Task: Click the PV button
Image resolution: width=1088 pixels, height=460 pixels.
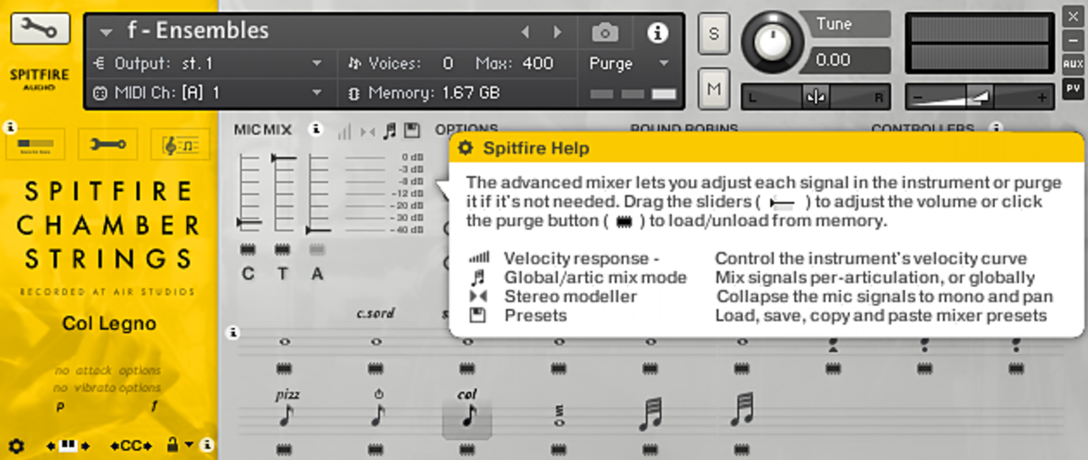Action: tap(1073, 89)
